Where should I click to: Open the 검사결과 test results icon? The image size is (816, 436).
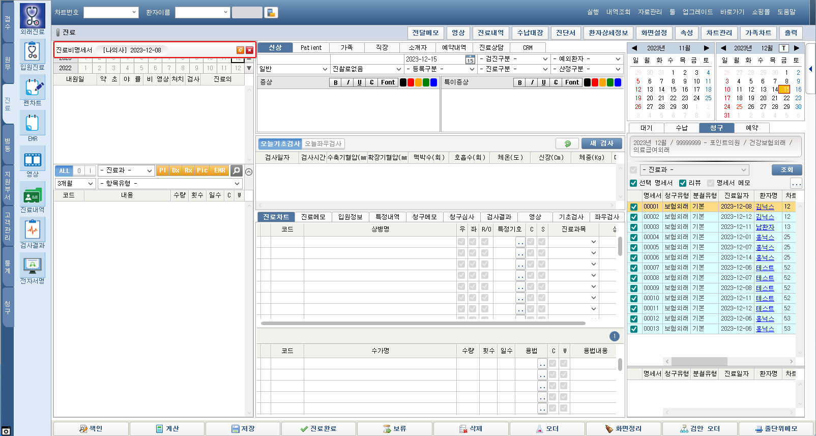(33, 230)
